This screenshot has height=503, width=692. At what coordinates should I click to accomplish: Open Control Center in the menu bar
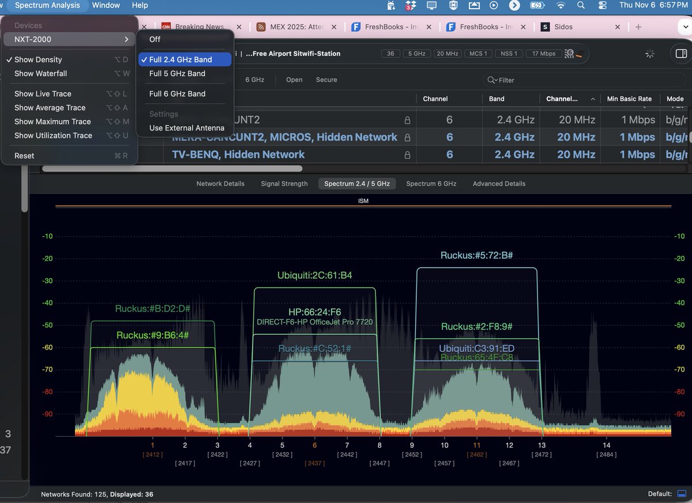click(x=603, y=5)
